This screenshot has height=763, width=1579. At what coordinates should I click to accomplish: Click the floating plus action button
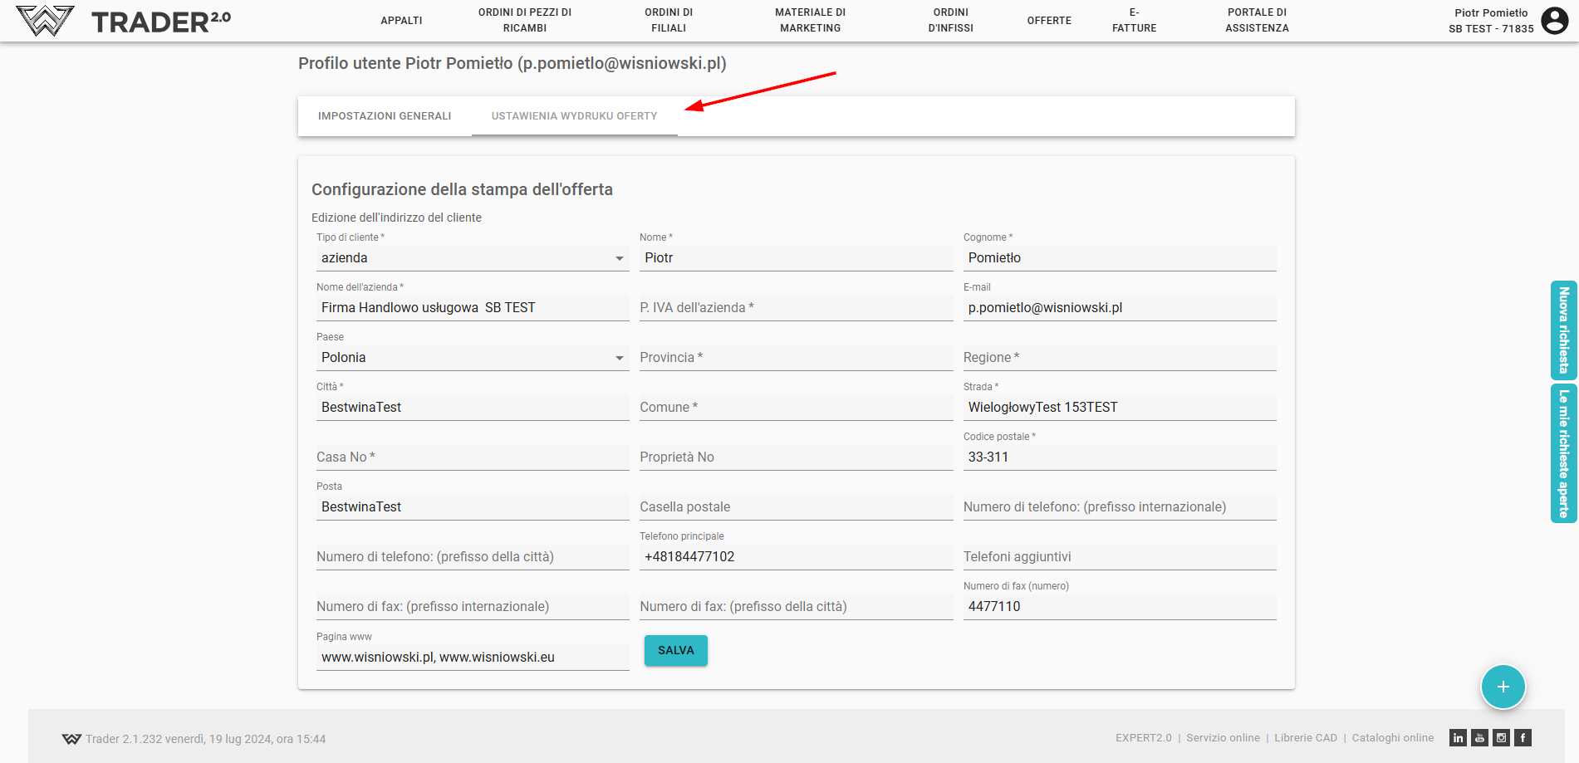(x=1503, y=687)
